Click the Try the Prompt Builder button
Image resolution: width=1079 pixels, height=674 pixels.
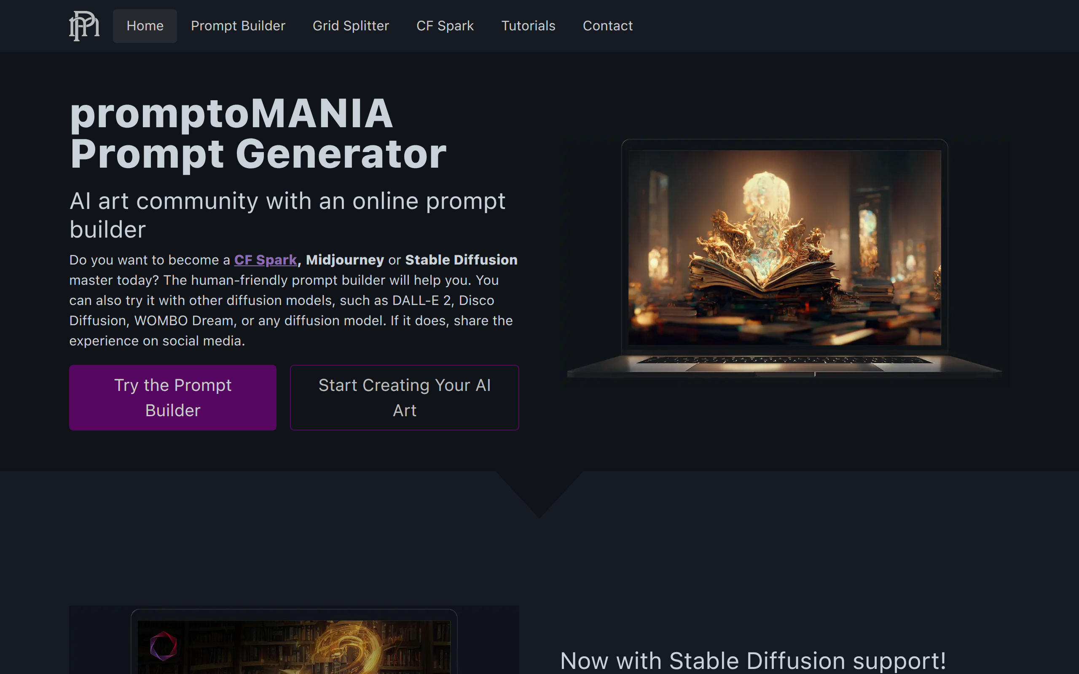coord(173,398)
